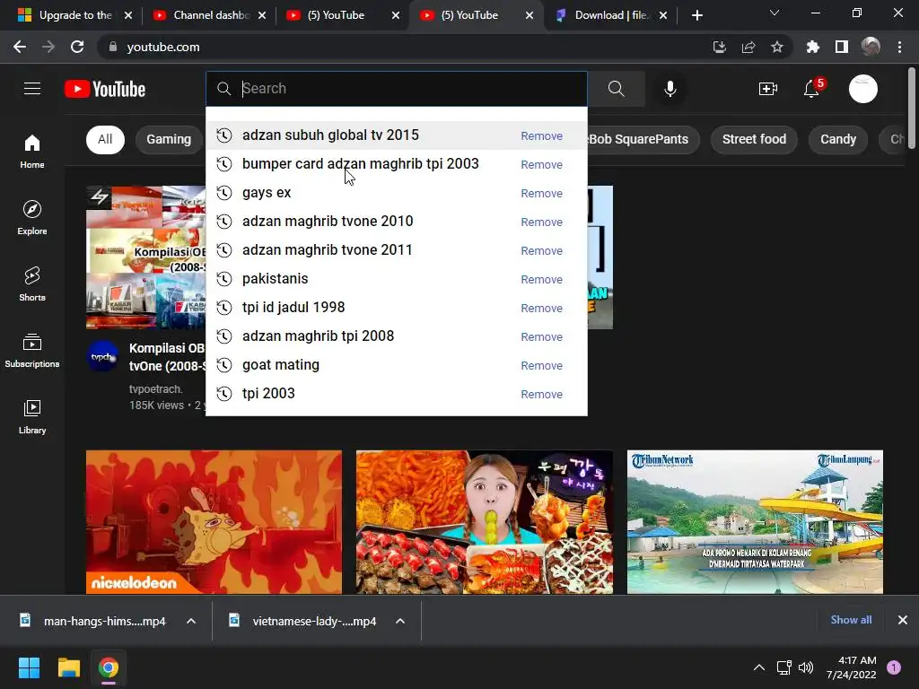The image size is (919, 689).
Task: Select suggestion bumper card adzan maghrib tpi 2003
Action: tap(396, 164)
